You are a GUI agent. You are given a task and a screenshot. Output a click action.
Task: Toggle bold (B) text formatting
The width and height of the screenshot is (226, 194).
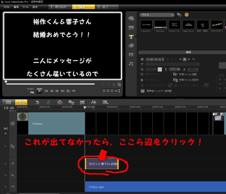click(x=168, y=60)
